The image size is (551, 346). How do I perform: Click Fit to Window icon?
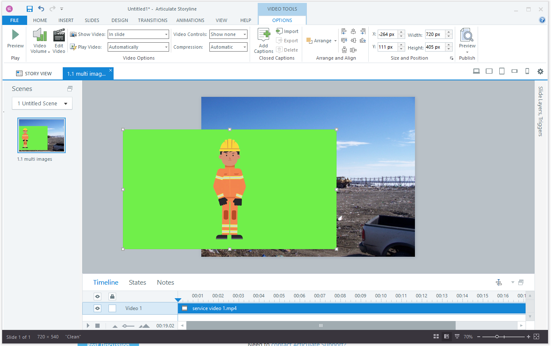[536, 337]
